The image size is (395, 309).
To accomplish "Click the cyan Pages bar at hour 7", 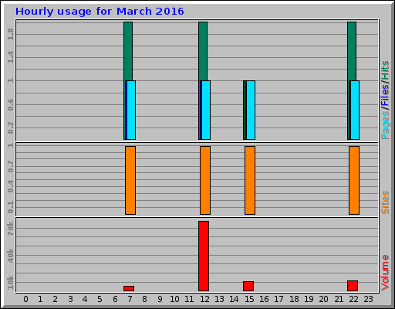I will coord(131,110).
